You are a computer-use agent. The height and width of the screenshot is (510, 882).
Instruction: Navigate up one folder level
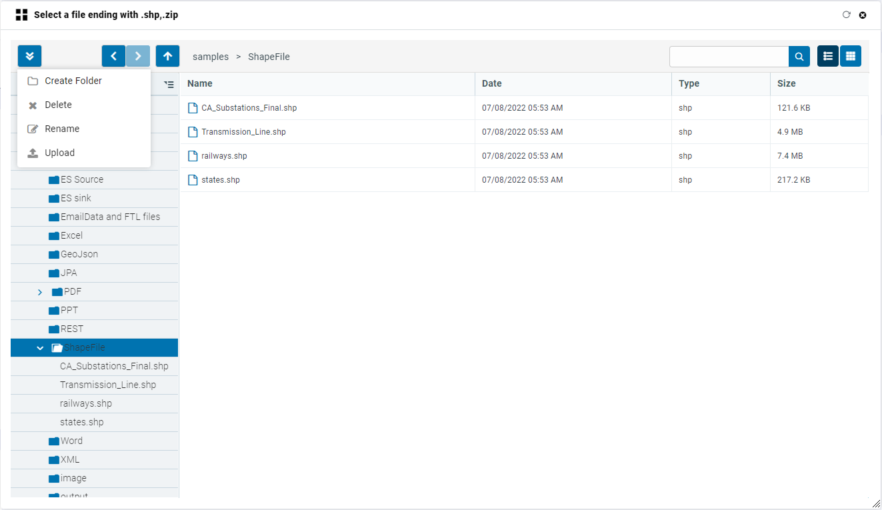click(167, 56)
